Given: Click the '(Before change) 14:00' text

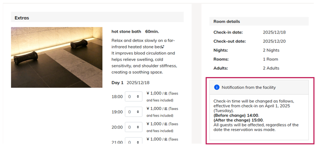Looking at the screenshot, I should pos(236,115).
